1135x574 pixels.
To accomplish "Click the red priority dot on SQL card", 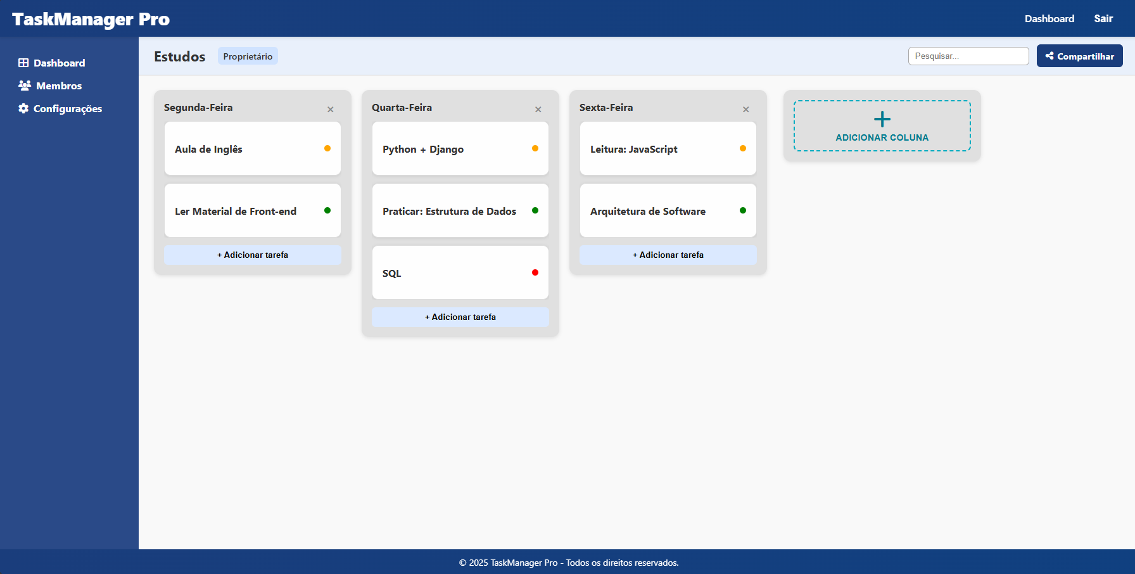I will coord(535,272).
